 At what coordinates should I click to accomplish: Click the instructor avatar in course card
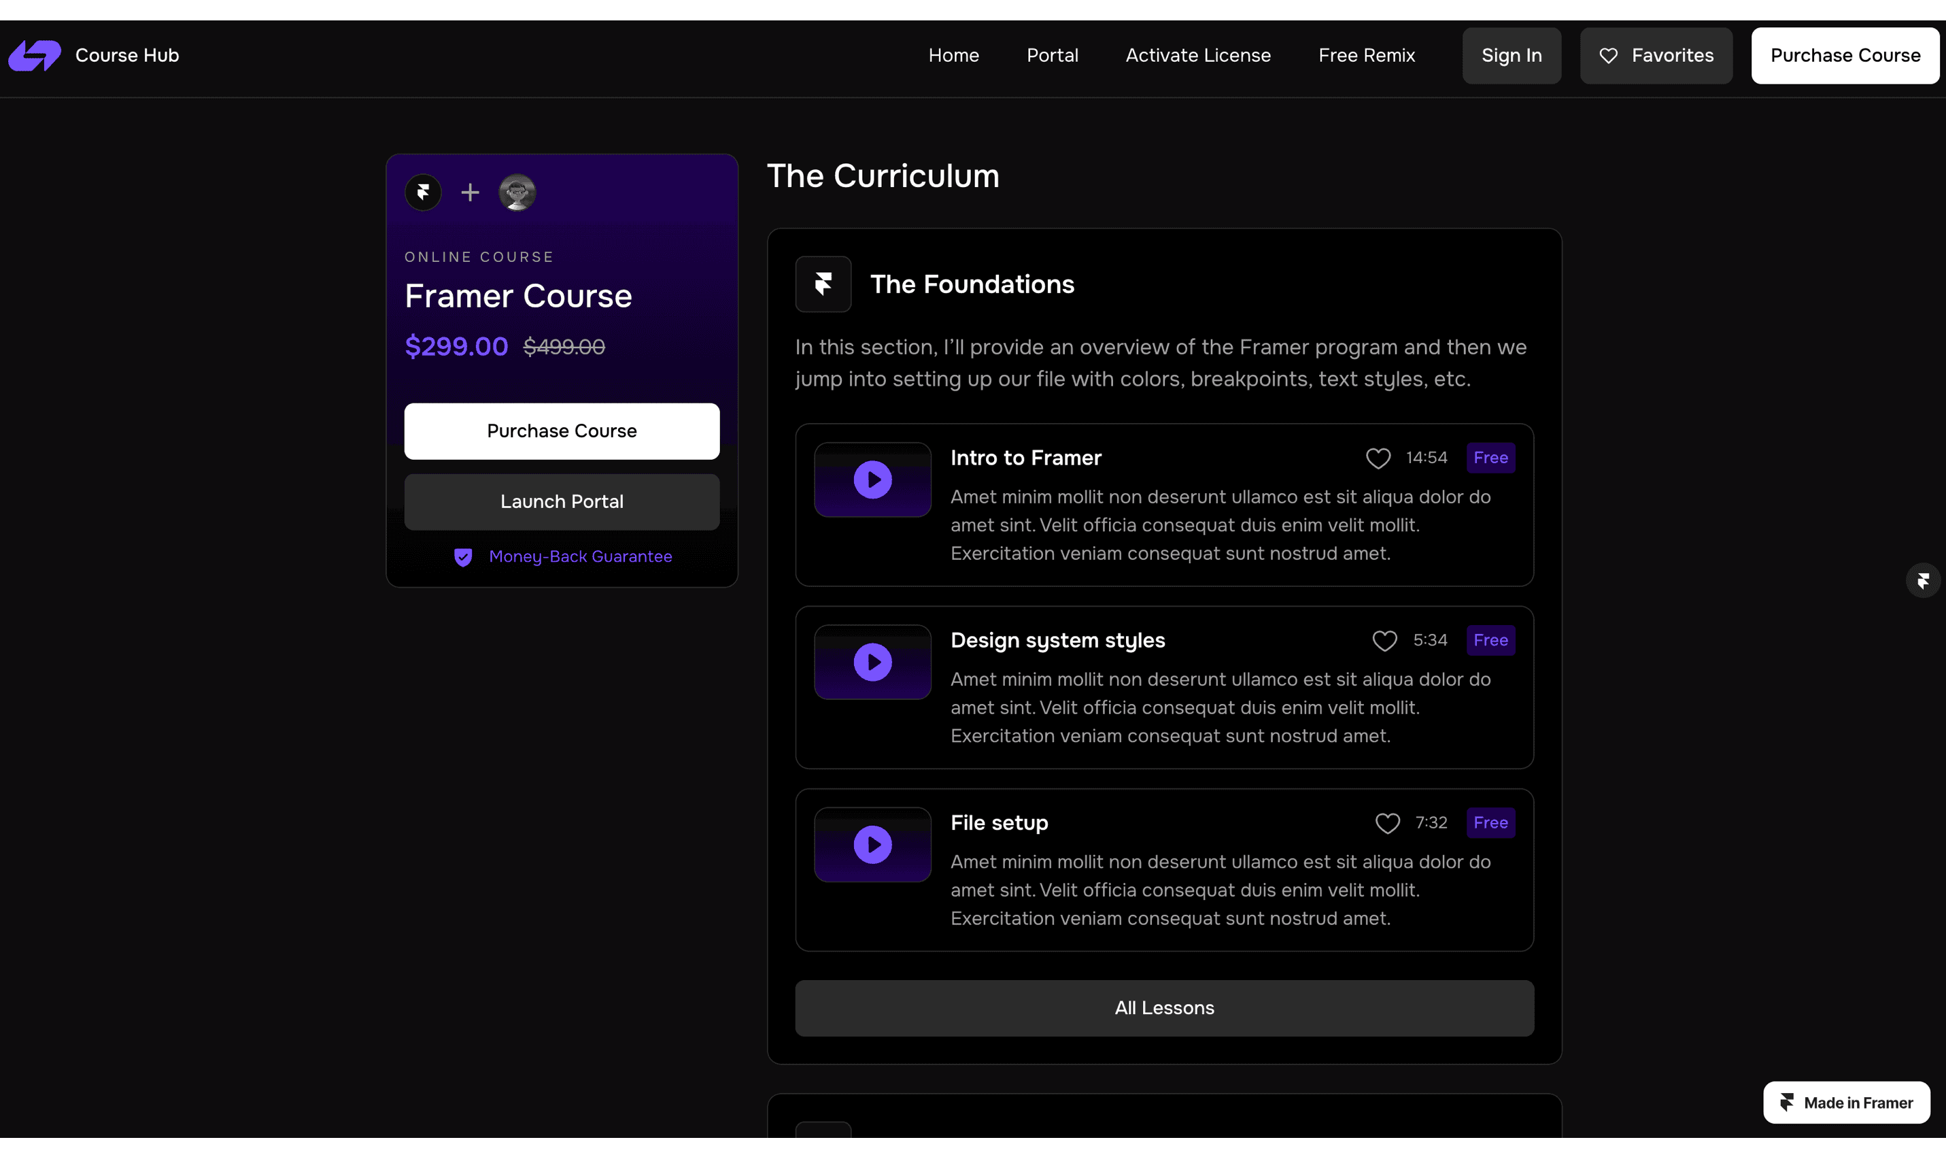point(517,192)
